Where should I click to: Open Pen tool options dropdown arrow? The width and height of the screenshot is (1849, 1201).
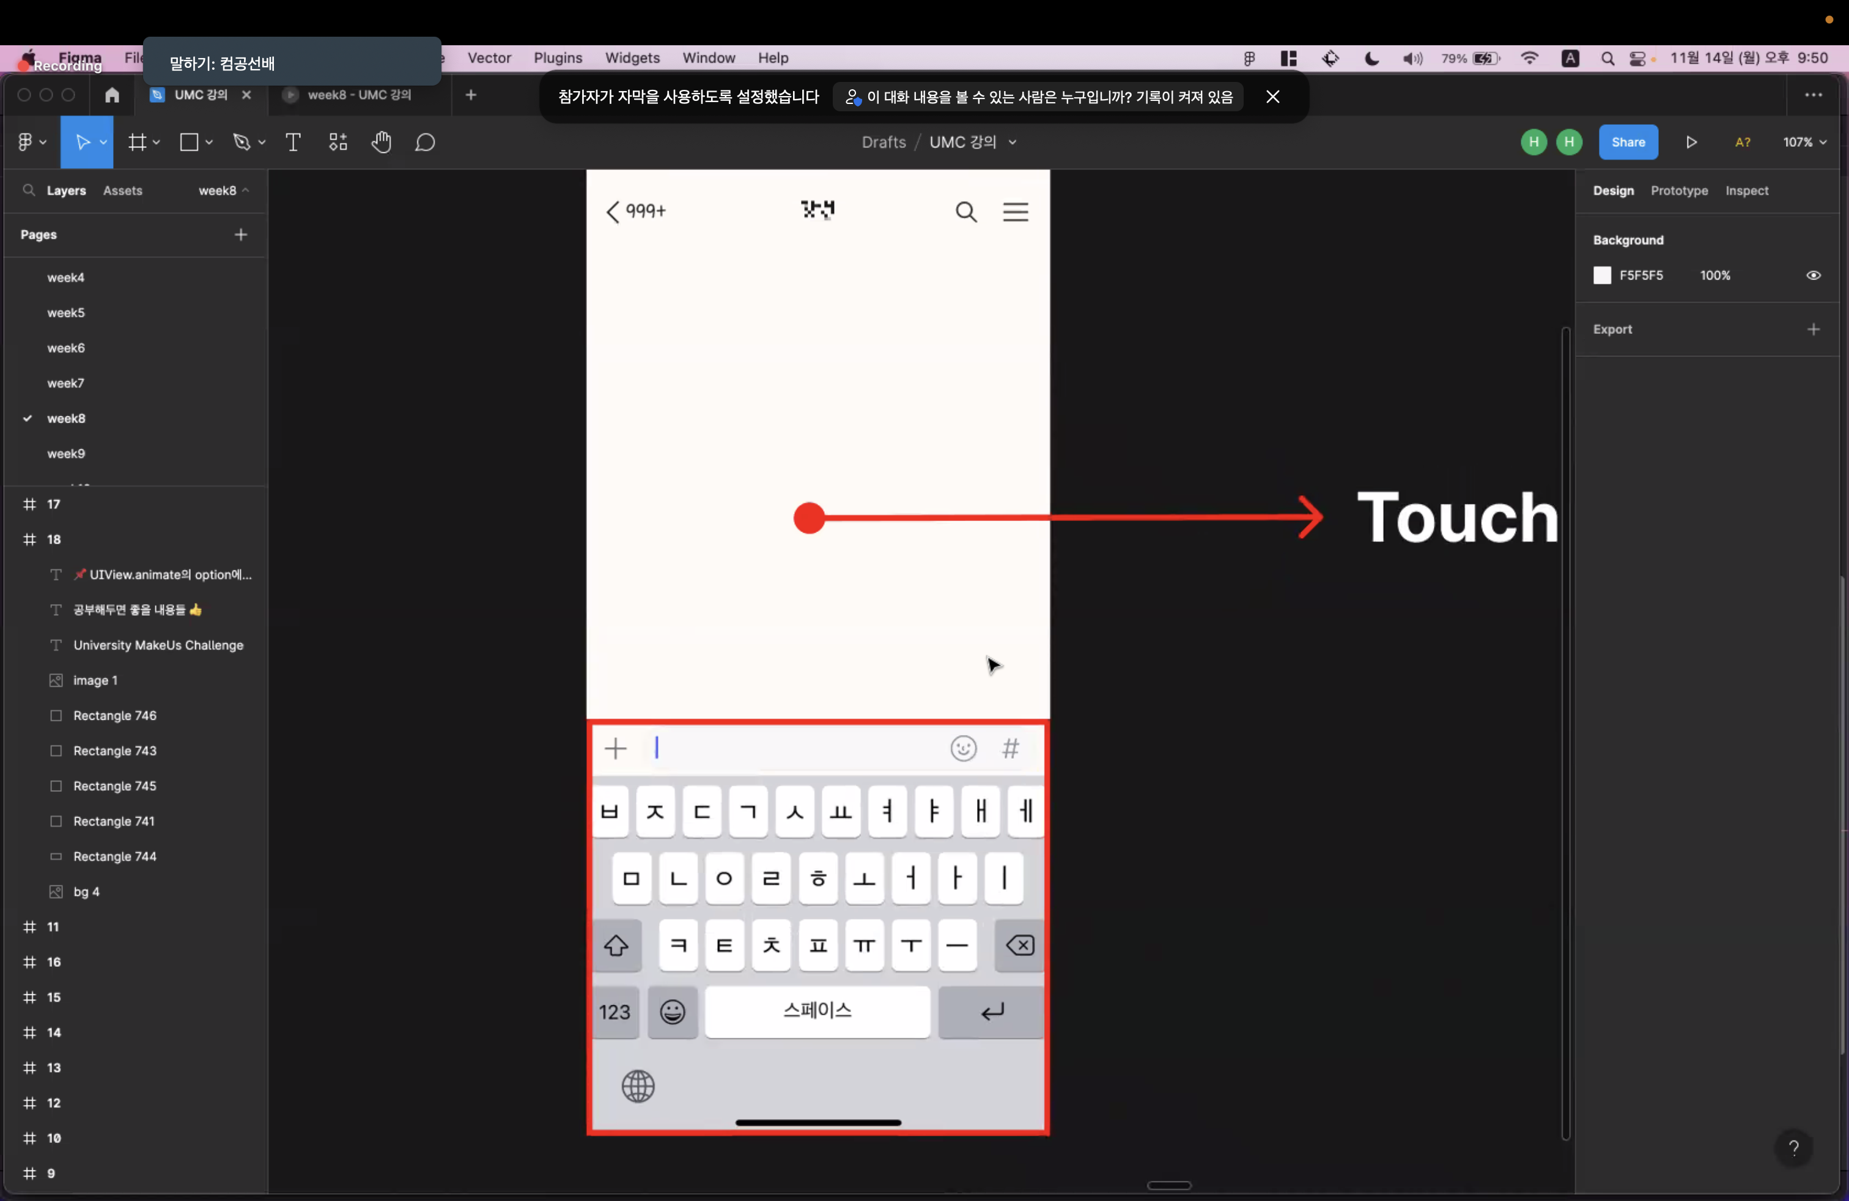262,142
